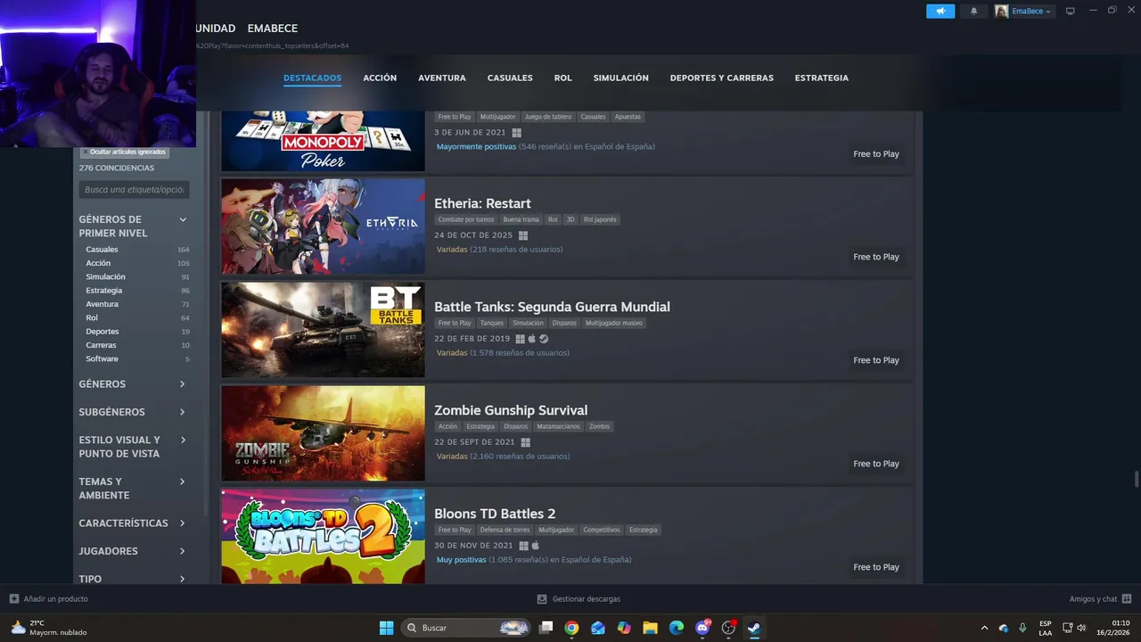Click Free to Play on Zombie Gunship Survival
This screenshot has width=1141, height=642.
point(876,464)
